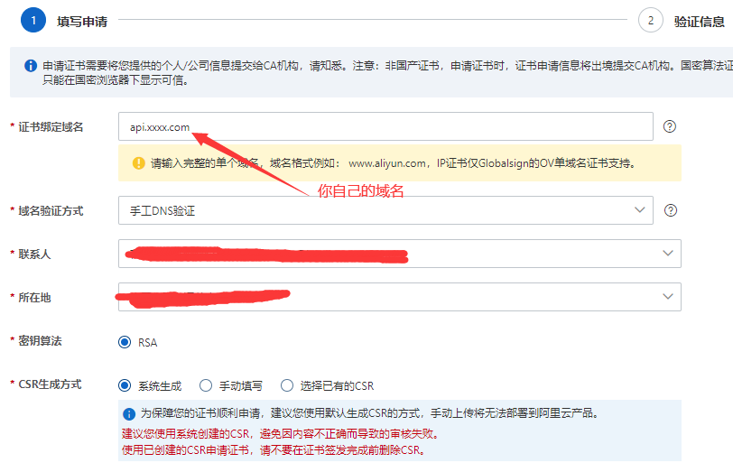
Task: Click 域名验证方式 field label
Action: tap(51, 211)
